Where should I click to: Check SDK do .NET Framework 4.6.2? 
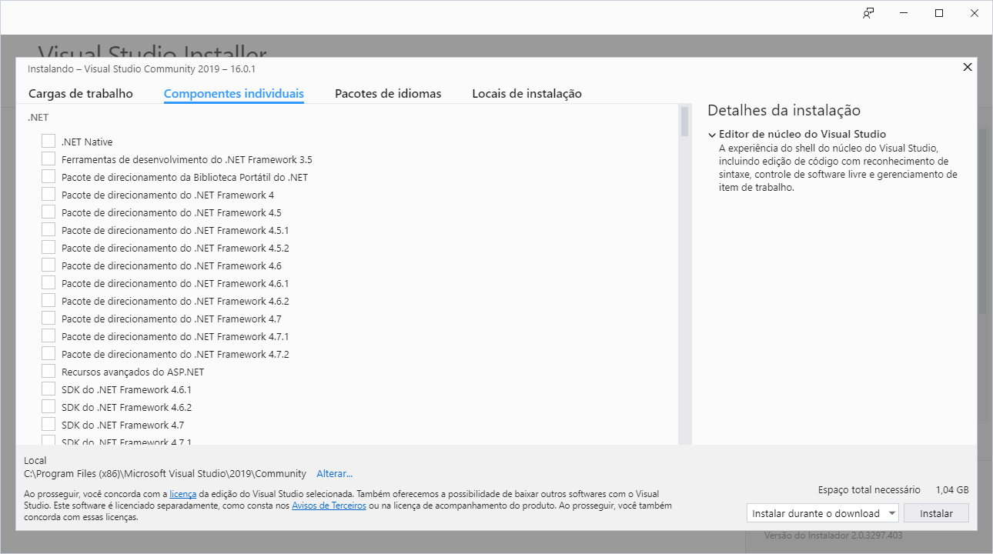click(x=48, y=406)
